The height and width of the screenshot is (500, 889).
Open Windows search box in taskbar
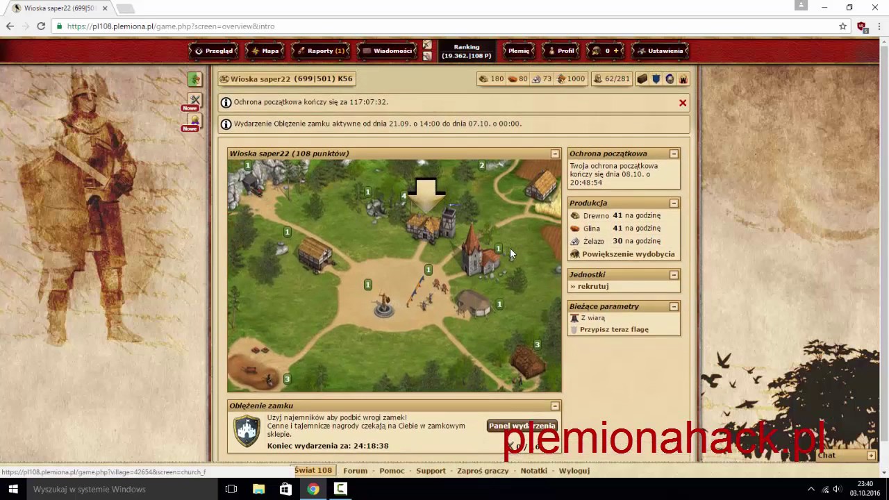(123, 489)
